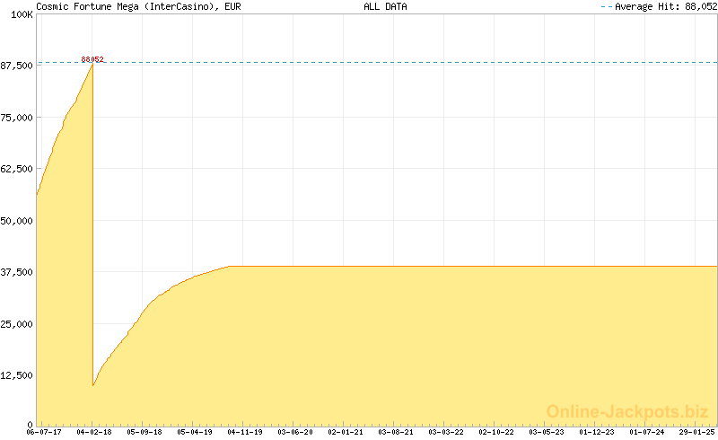Select the 05-09-18 date label

144,432
